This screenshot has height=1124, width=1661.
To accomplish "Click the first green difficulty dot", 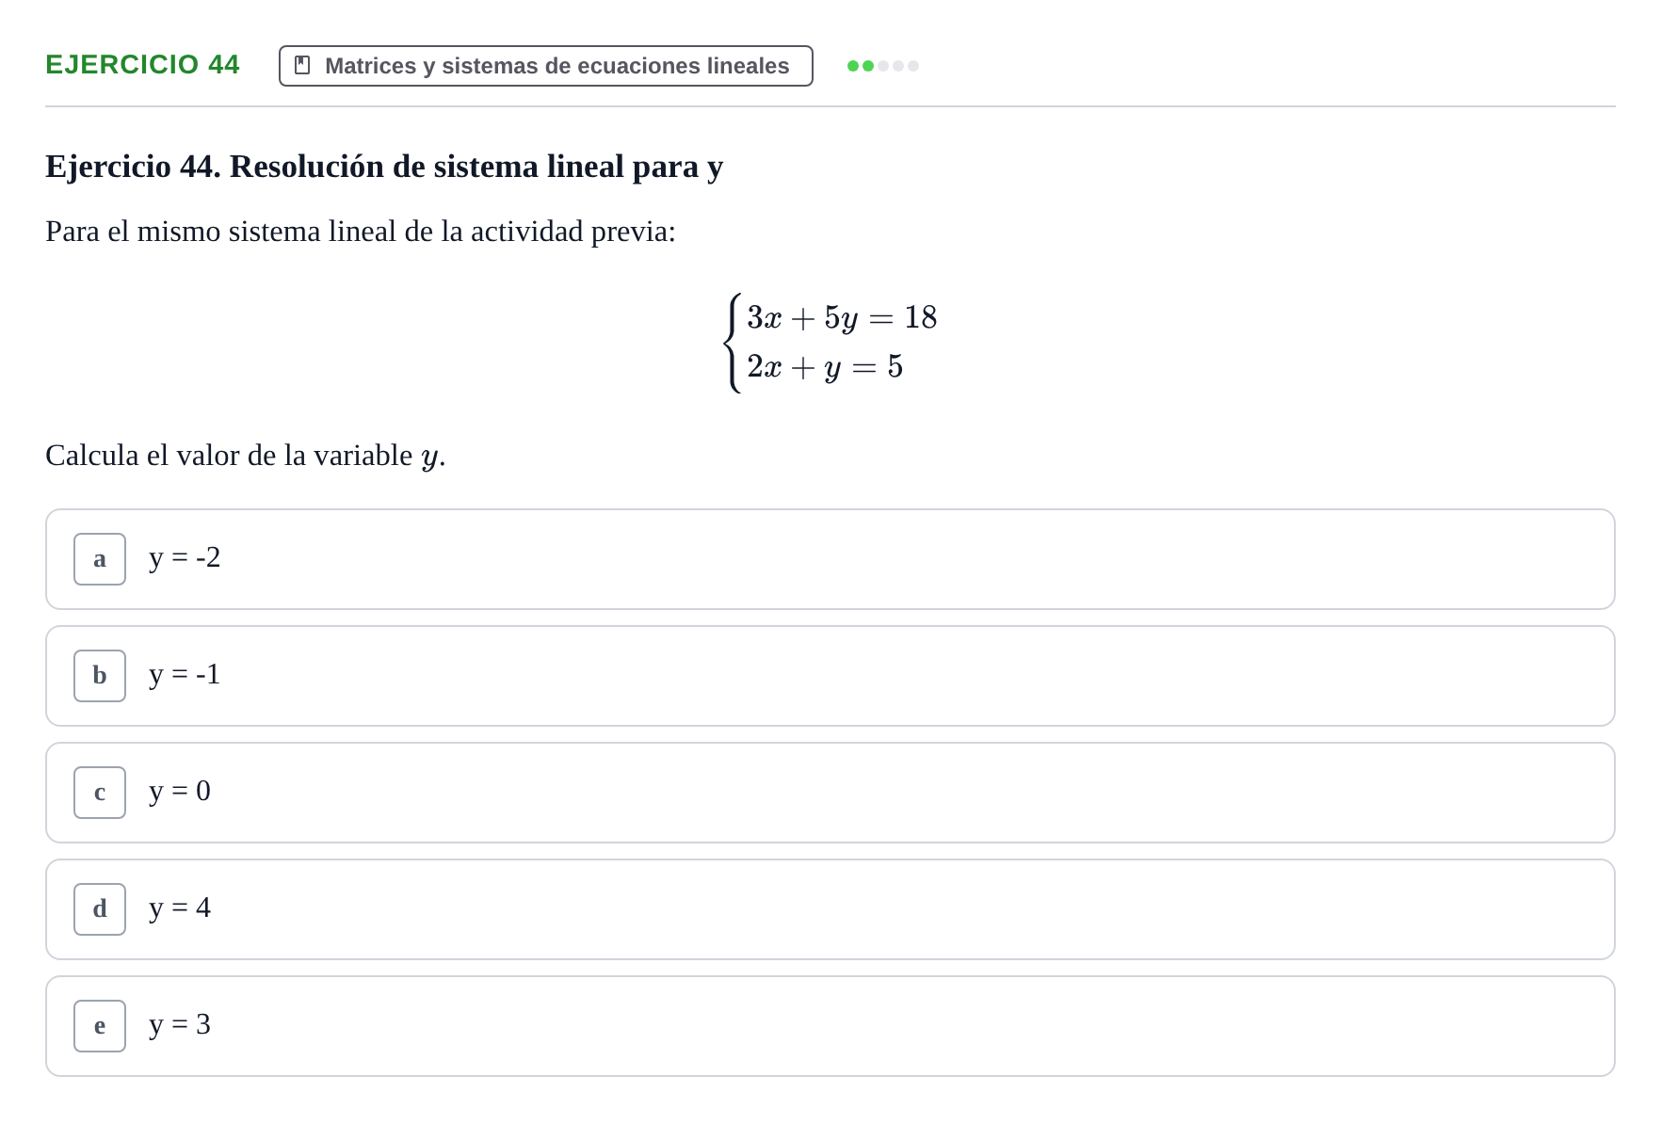I will [x=853, y=66].
